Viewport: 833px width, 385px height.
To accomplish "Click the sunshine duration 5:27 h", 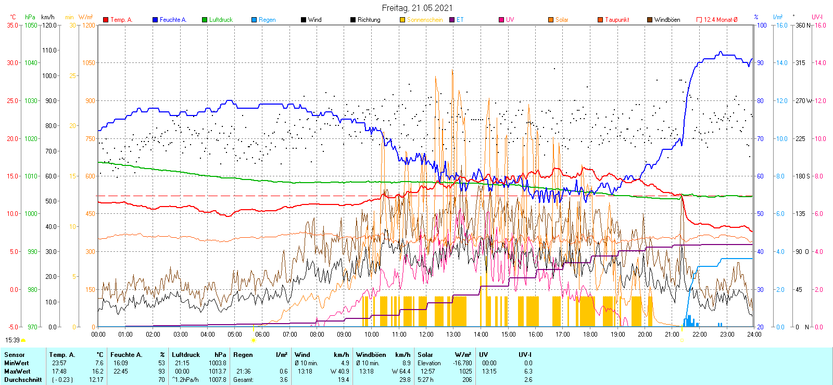I will (426, 380).
